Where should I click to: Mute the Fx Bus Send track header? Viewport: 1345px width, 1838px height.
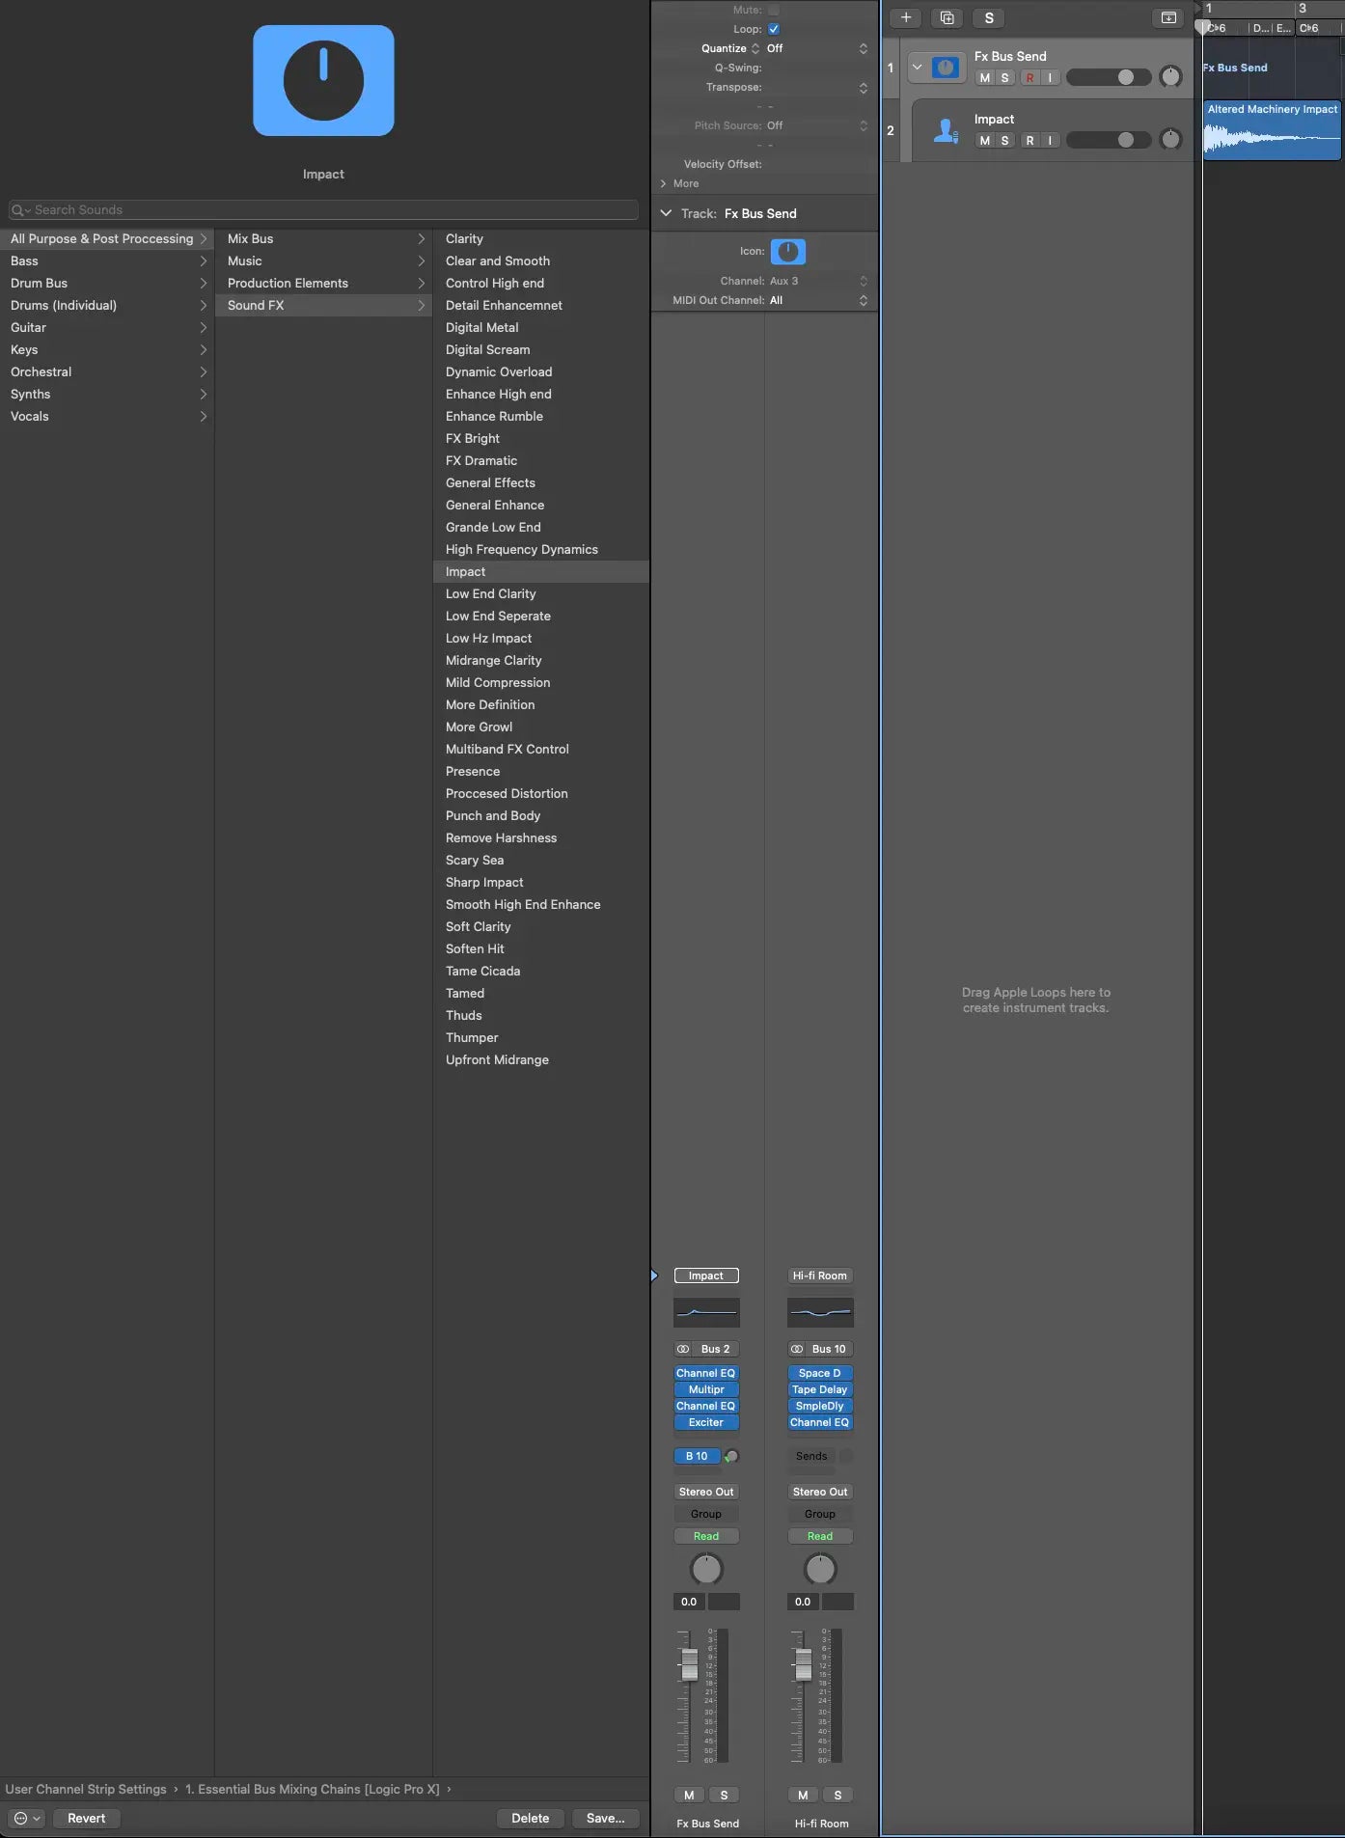(x=984, y=78)
